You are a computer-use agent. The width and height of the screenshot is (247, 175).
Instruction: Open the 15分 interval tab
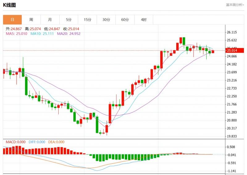(87, 20)
